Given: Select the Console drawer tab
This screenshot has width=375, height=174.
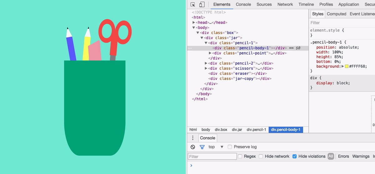Looking at the screenshot, I should pyautogui.click(x=208, y=138).
